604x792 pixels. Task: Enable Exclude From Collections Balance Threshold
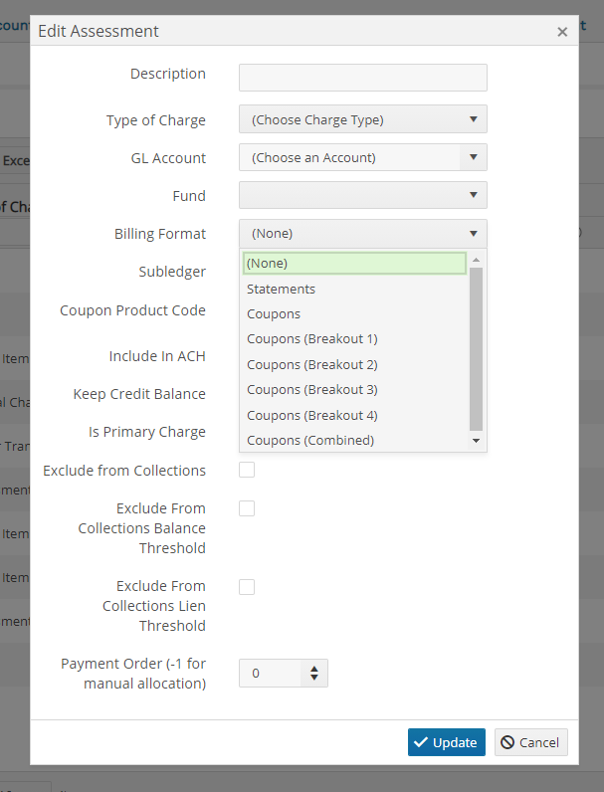click(x=247, y=508)
